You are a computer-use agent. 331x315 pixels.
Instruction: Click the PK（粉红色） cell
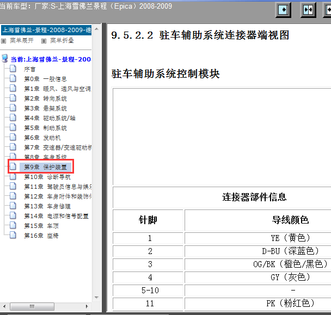coord(290,303)
